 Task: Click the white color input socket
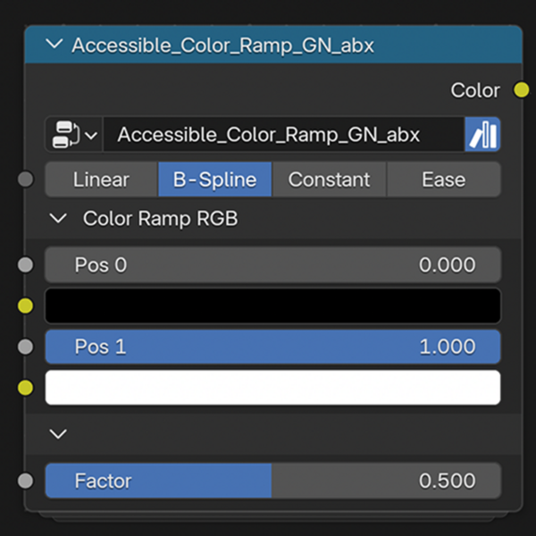point(26,388)
